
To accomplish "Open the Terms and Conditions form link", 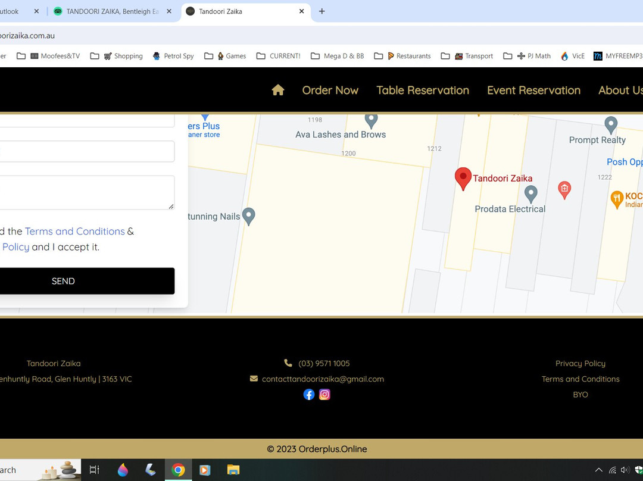I will [75, 232].
